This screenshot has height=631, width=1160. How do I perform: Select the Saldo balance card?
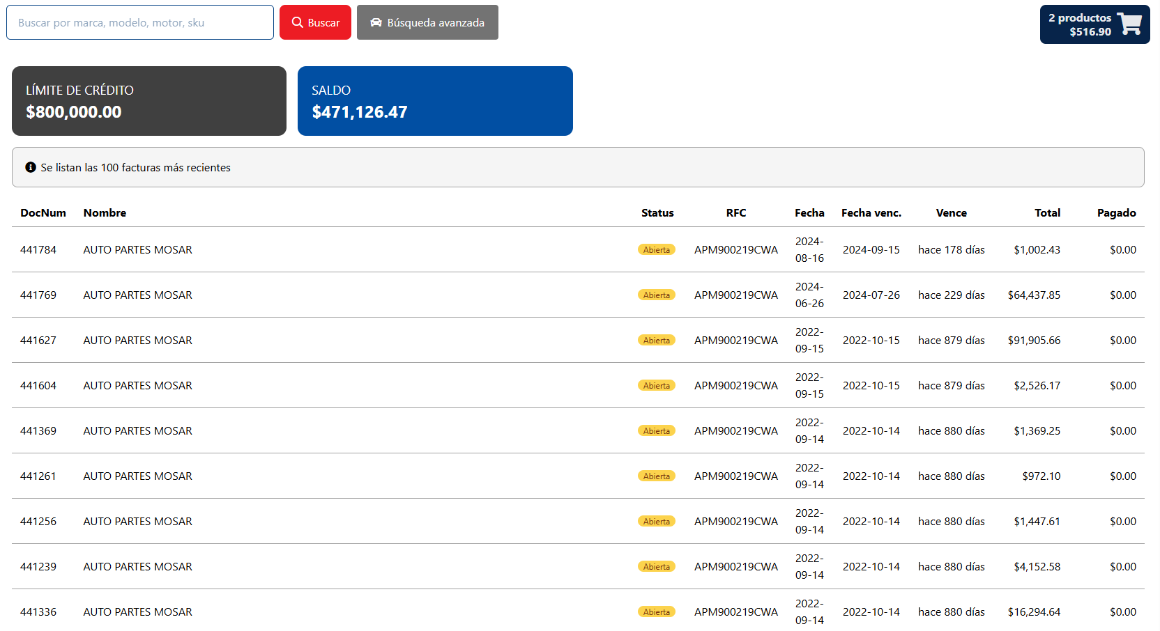(435, 101)
